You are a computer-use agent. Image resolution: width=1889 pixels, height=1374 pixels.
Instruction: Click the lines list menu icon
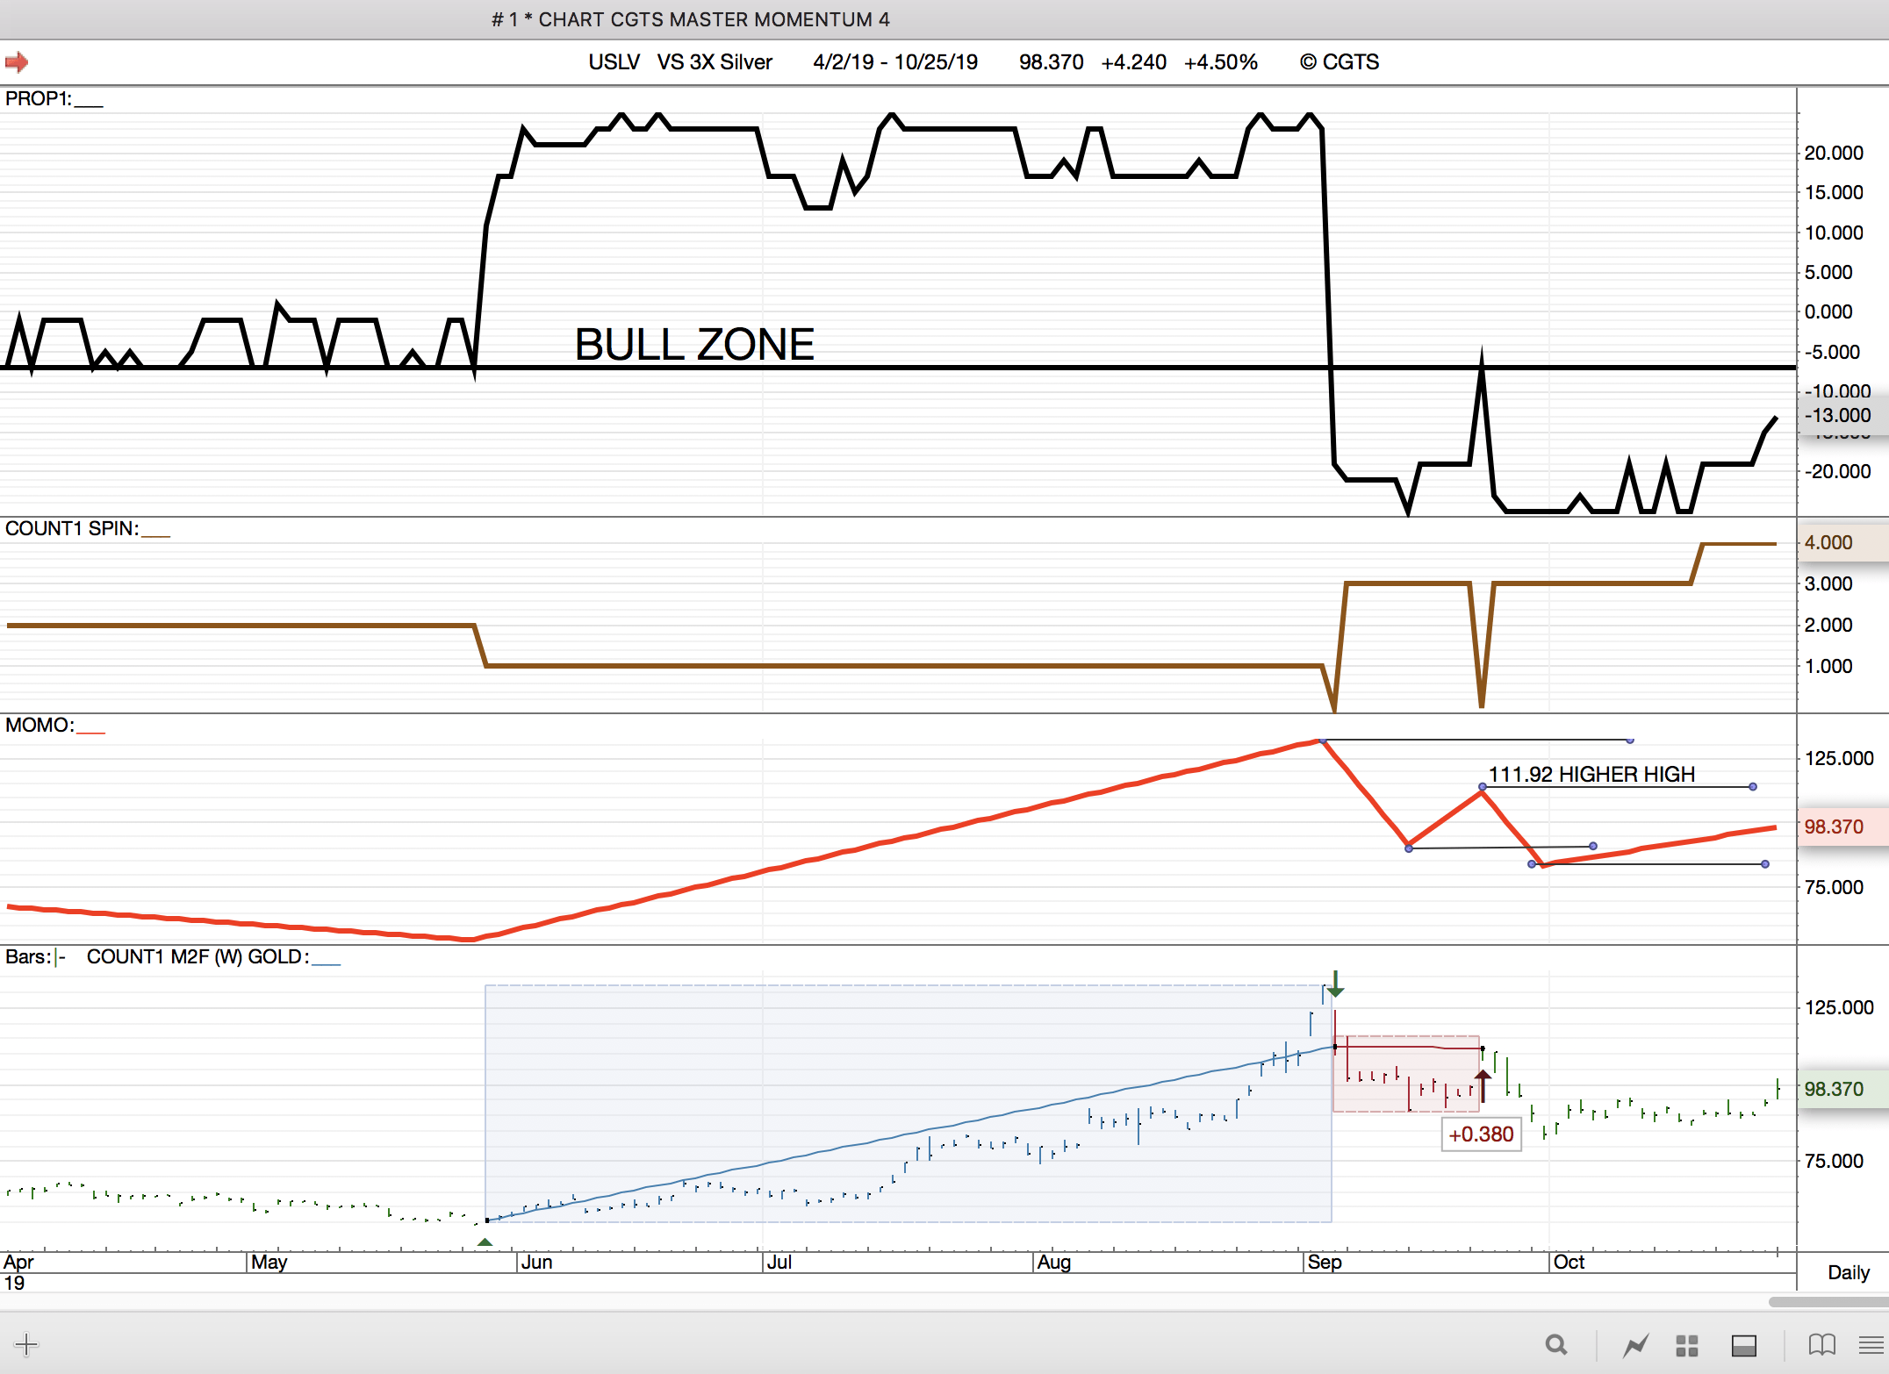pos(1871,1344)
